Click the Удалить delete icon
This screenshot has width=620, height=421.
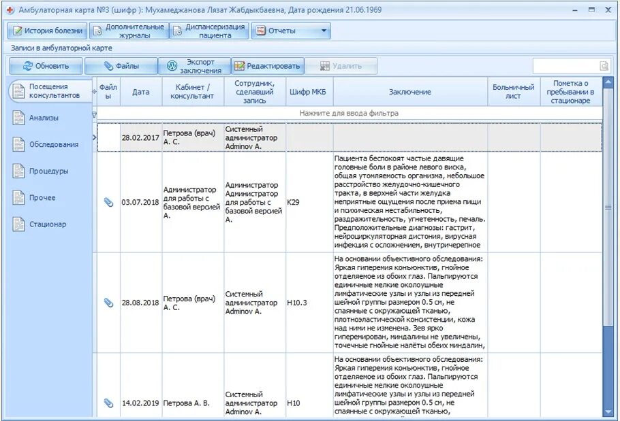pos(324,66)
